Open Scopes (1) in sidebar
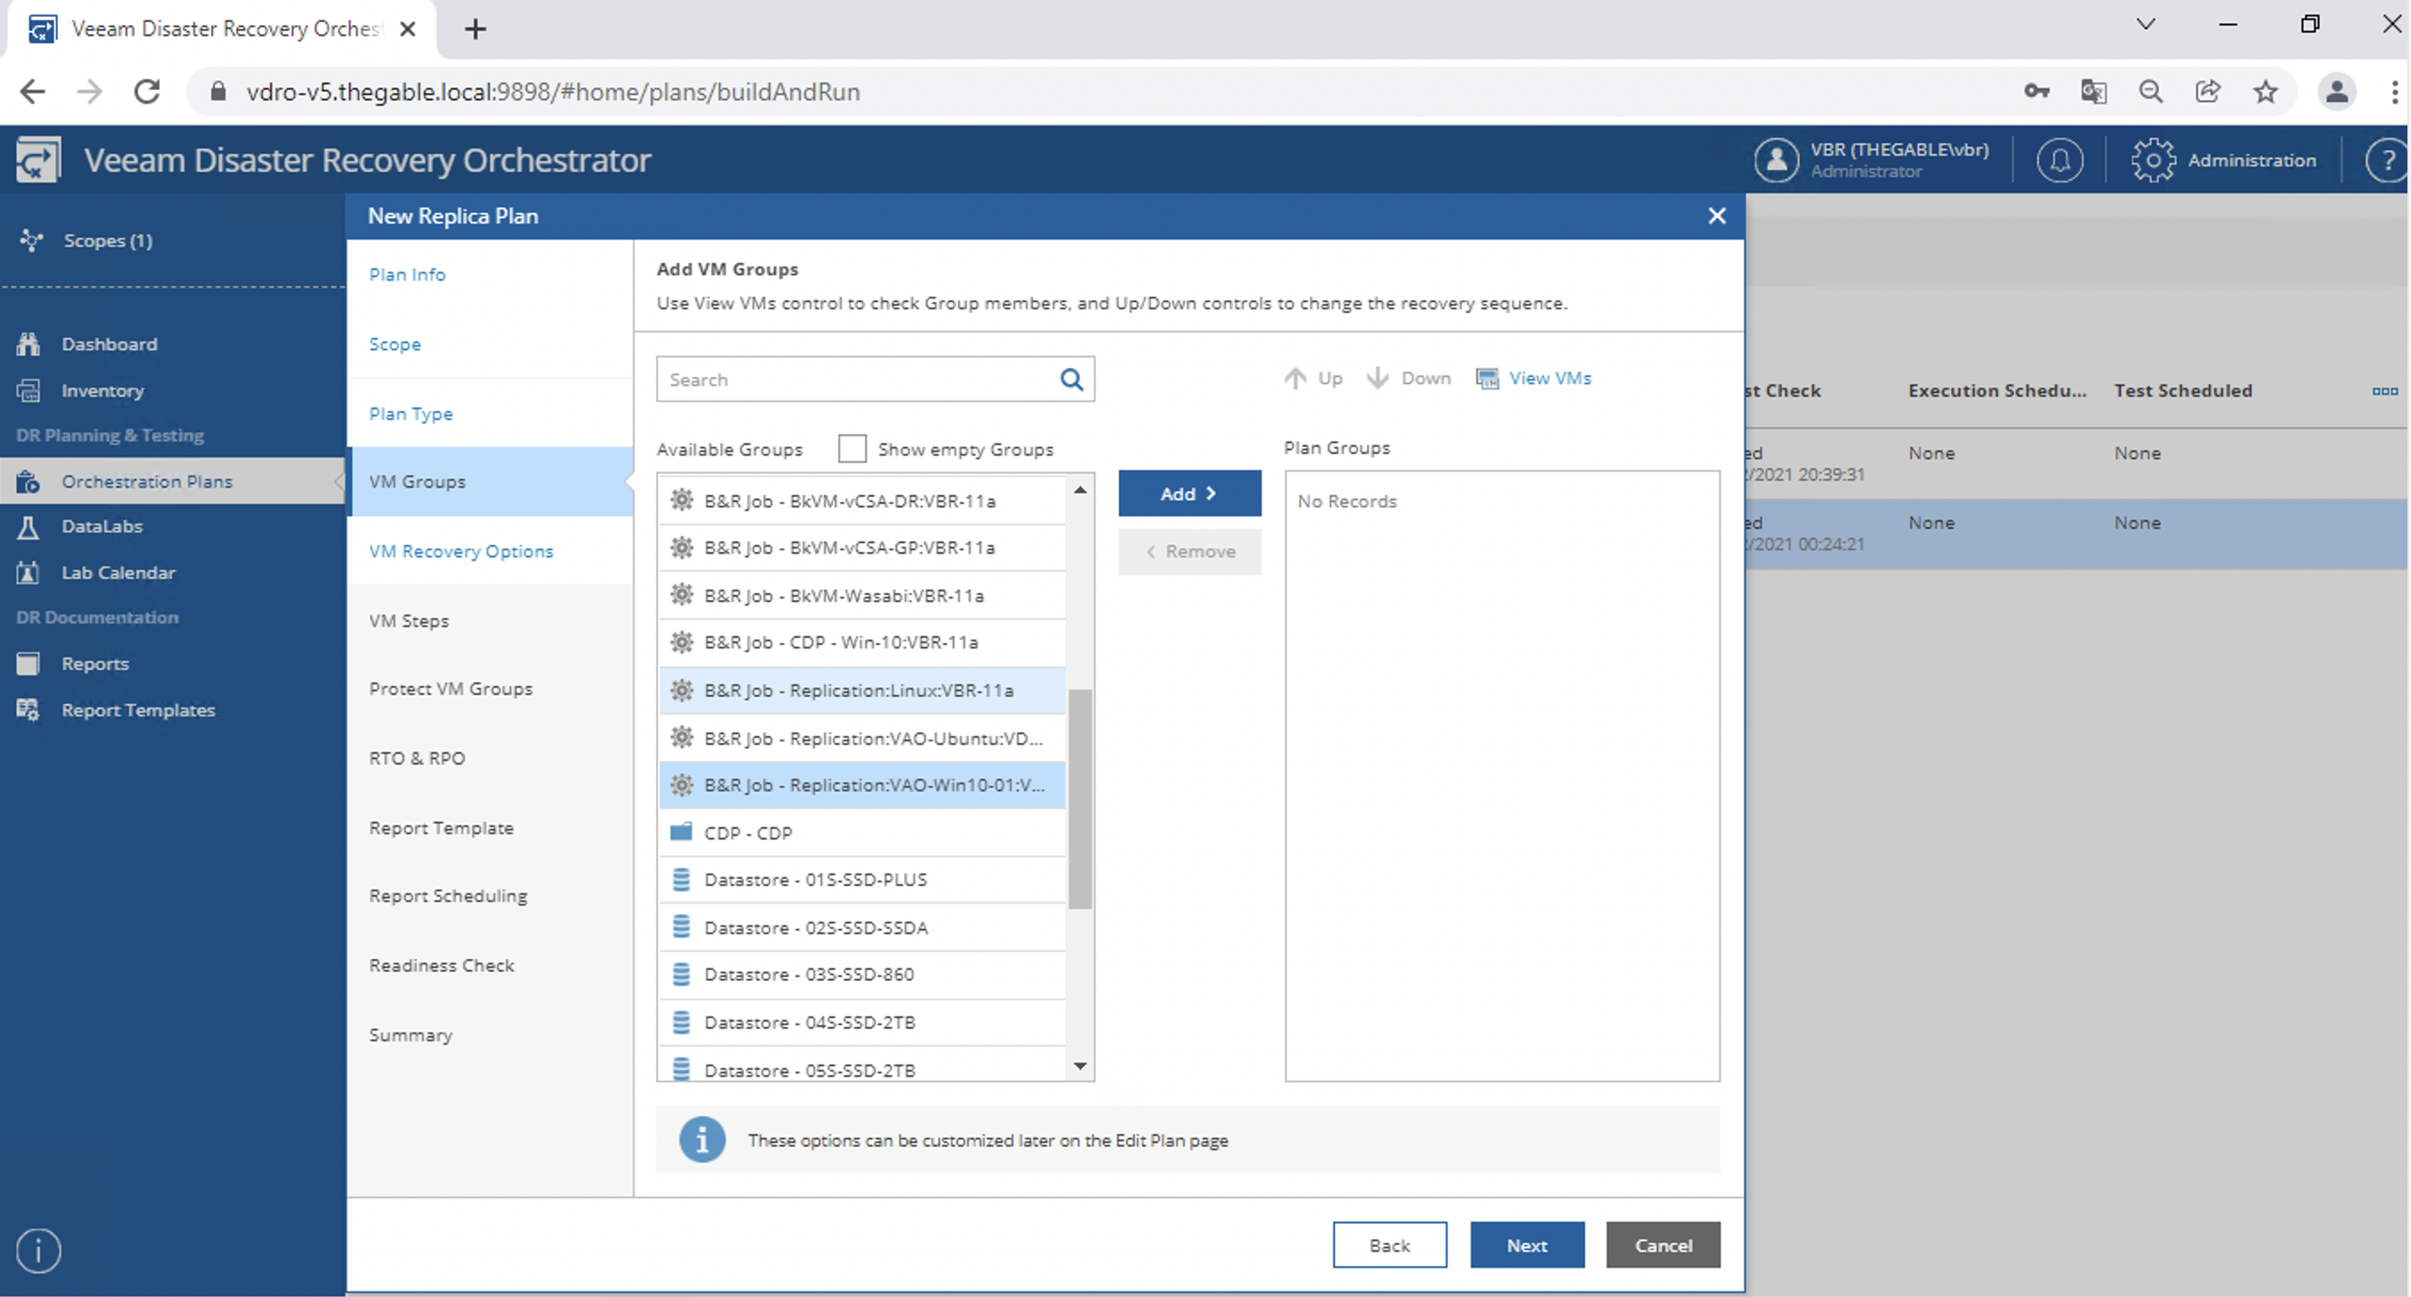Screen dimensions: 2411x1297 click(107, 240)
